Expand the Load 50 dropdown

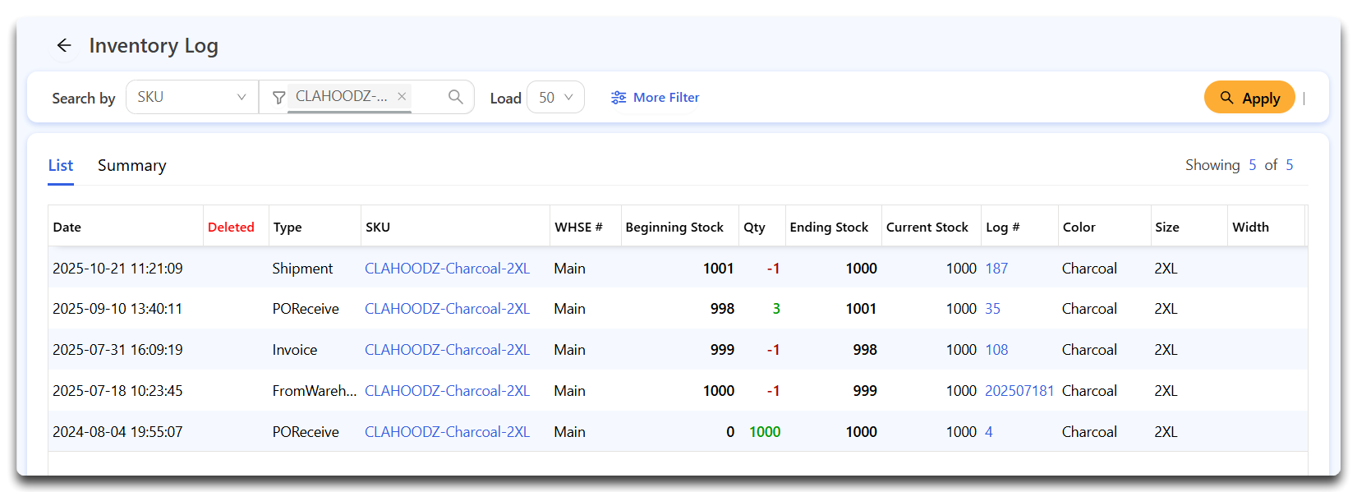[x=555, y=98]
